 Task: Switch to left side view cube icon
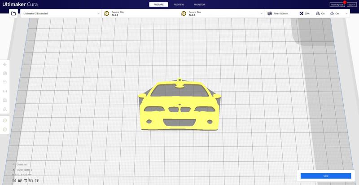31,181
